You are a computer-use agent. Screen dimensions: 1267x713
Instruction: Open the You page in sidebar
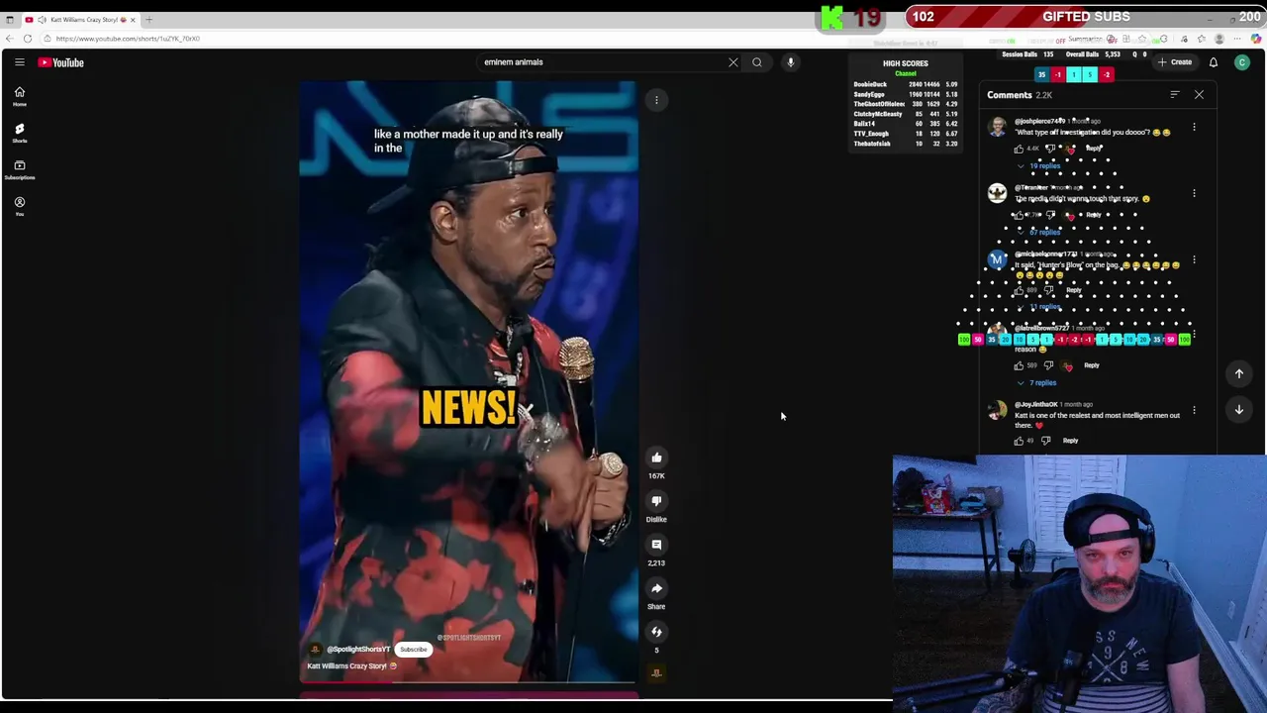tap(19, 206)
